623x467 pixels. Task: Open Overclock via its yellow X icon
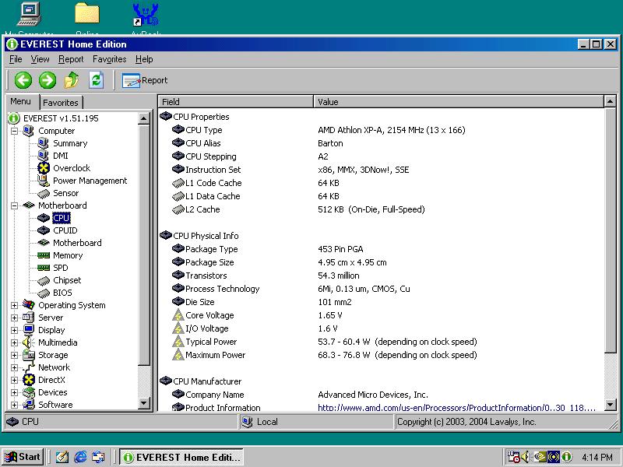click(44, 168)
